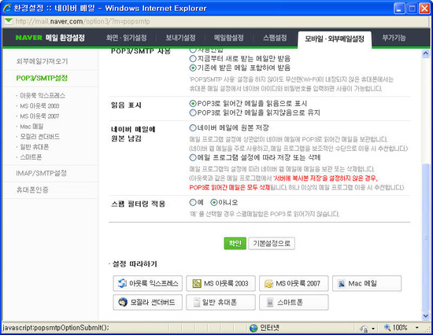Image resolution: width=433 pixels, height=335 pixels.
Task: Click the 일반 휴대폰 guide icon
Action: [196, 303]
